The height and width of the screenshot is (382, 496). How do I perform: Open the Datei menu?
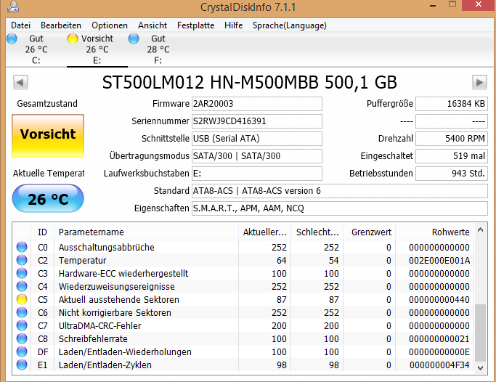pyautogui.click(x=20, y=25)
